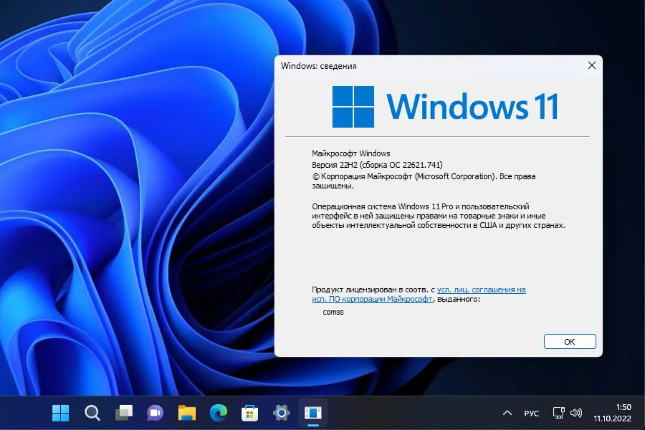
Task: Close the 'Windows: сведения' dialog
Action: (592, 65)
